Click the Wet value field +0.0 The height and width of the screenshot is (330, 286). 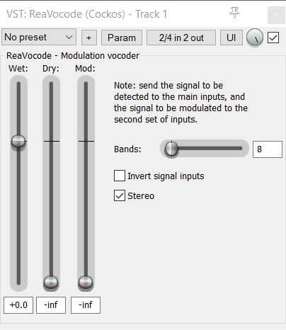tap(18, 305)
